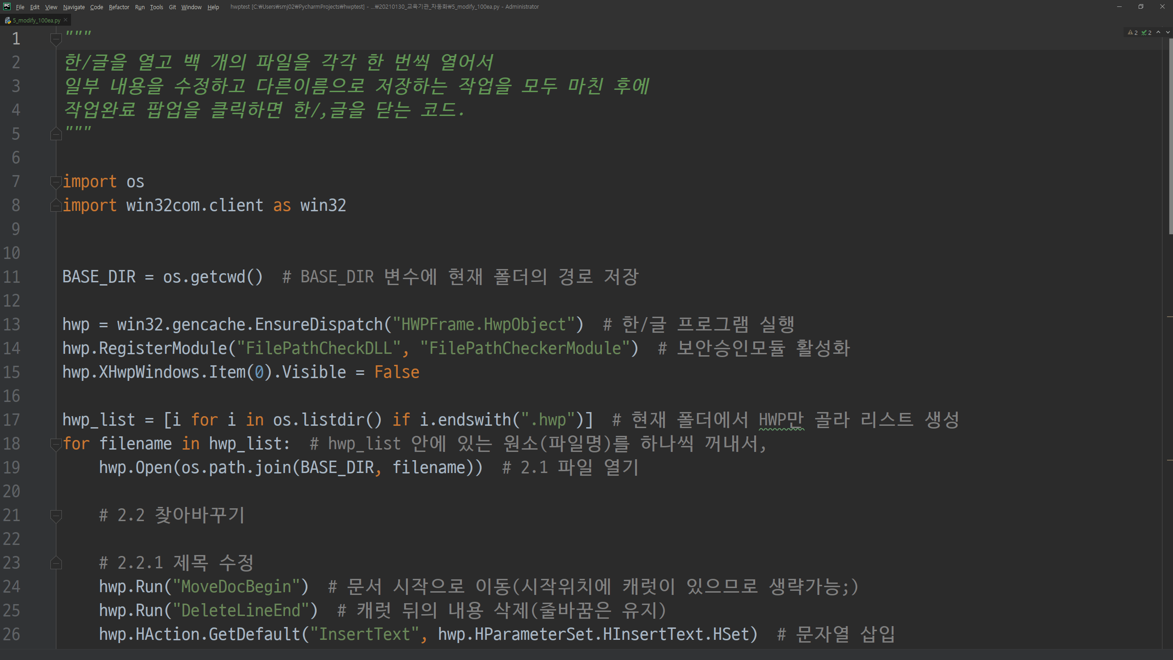Collapse the for loop fold at line 18
This screenshot has width=1173, height=660.
(x=56, y=444)
